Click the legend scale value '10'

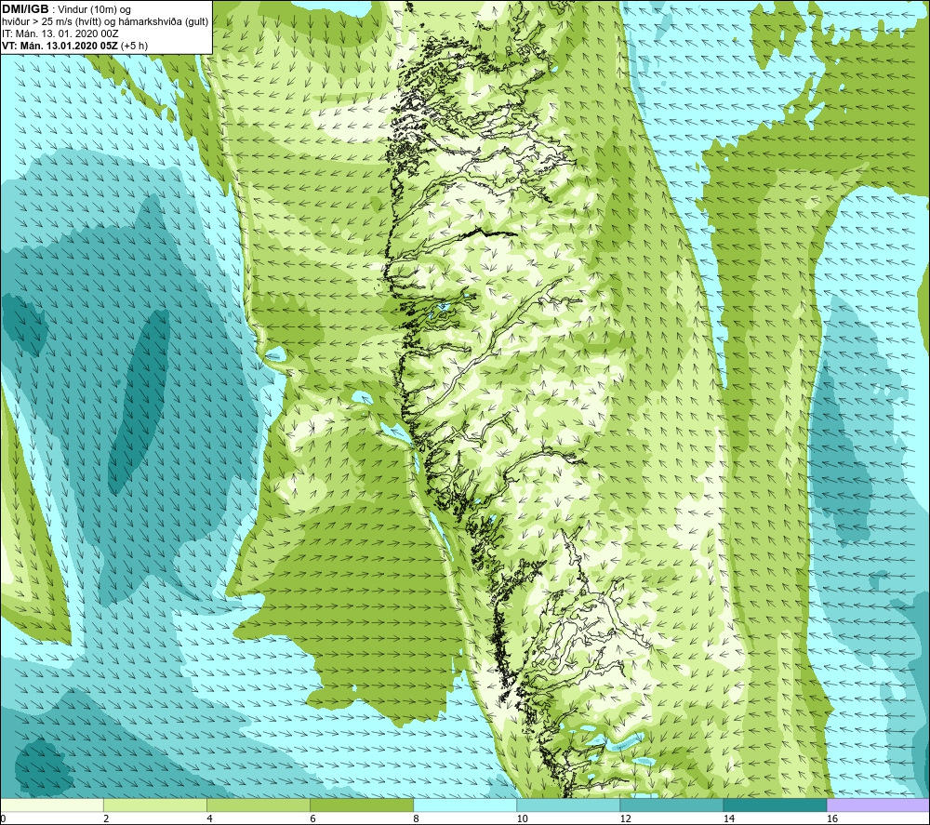pyautogui.click(x=522, y=818)
